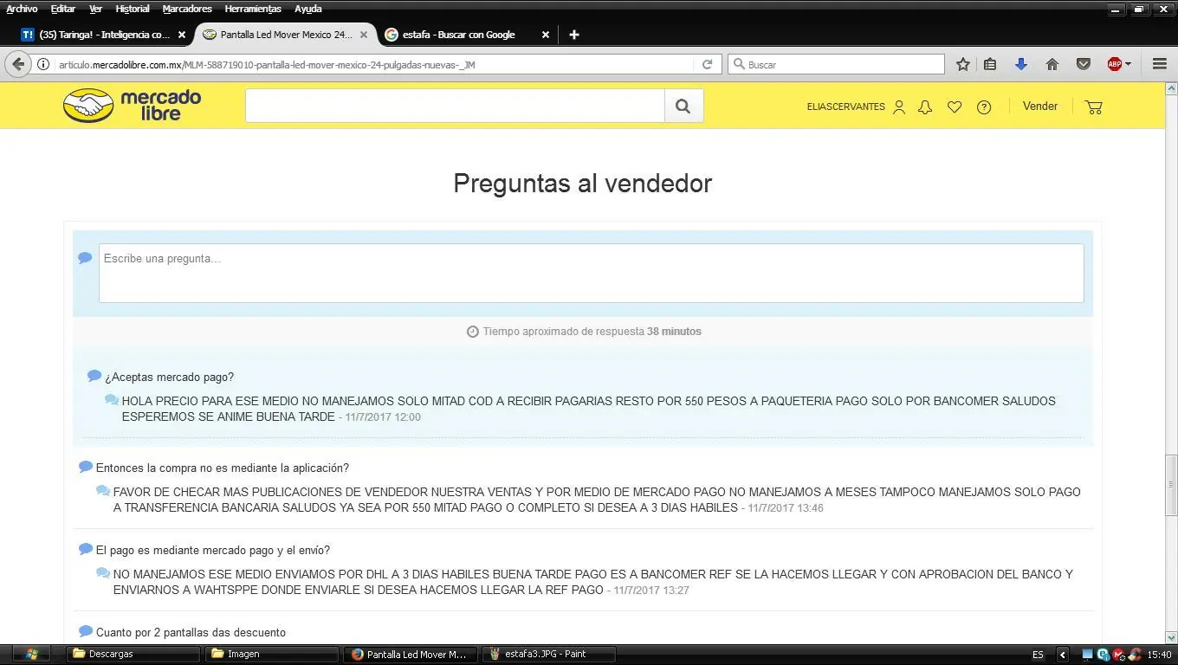Click the page scrollbar up arrow
This screenshot has height=665, width=1178.
[x=1171, y=88]
